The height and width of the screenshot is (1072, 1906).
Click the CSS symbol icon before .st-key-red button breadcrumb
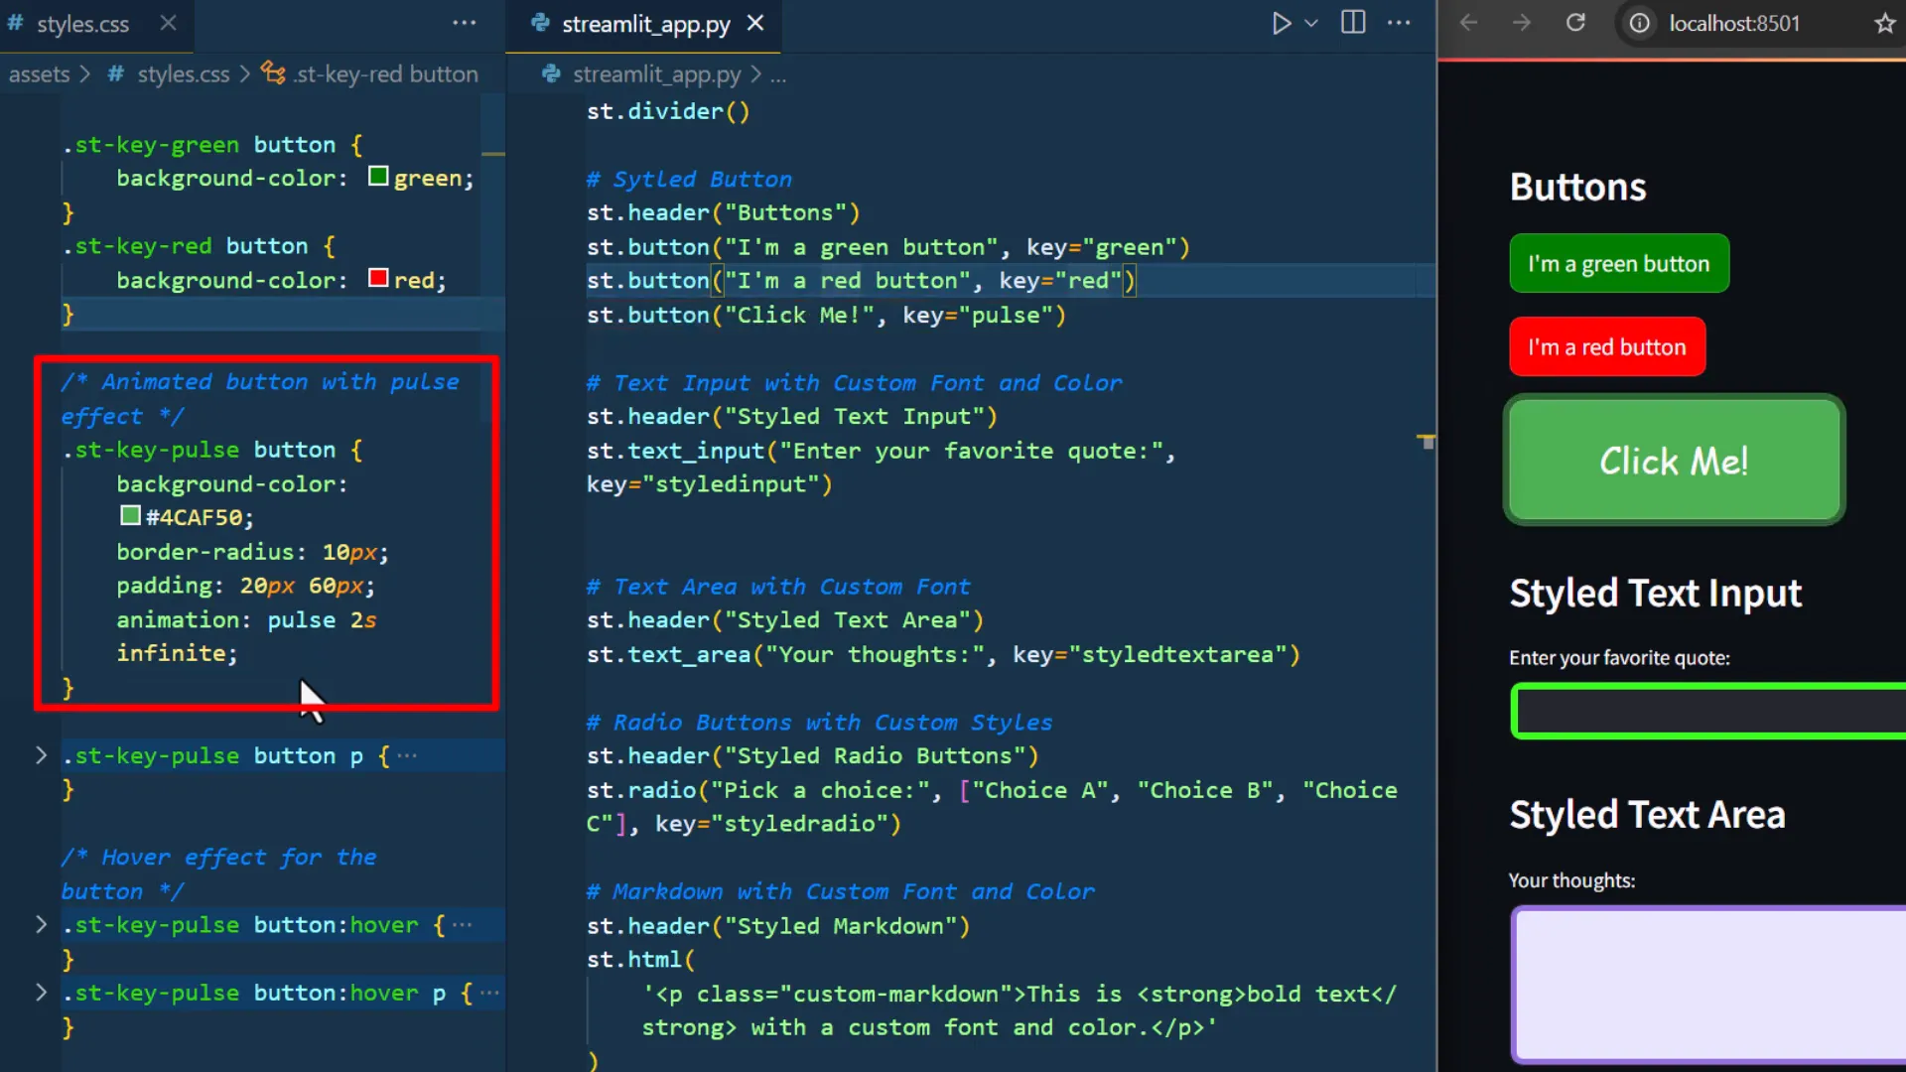point(271,72)
